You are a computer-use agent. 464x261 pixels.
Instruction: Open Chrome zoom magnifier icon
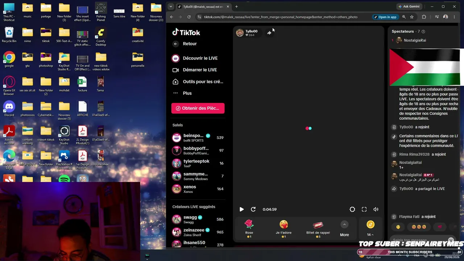tap(404, 17)
